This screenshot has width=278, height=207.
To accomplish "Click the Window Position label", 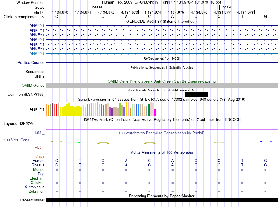I will click(30, 2).
